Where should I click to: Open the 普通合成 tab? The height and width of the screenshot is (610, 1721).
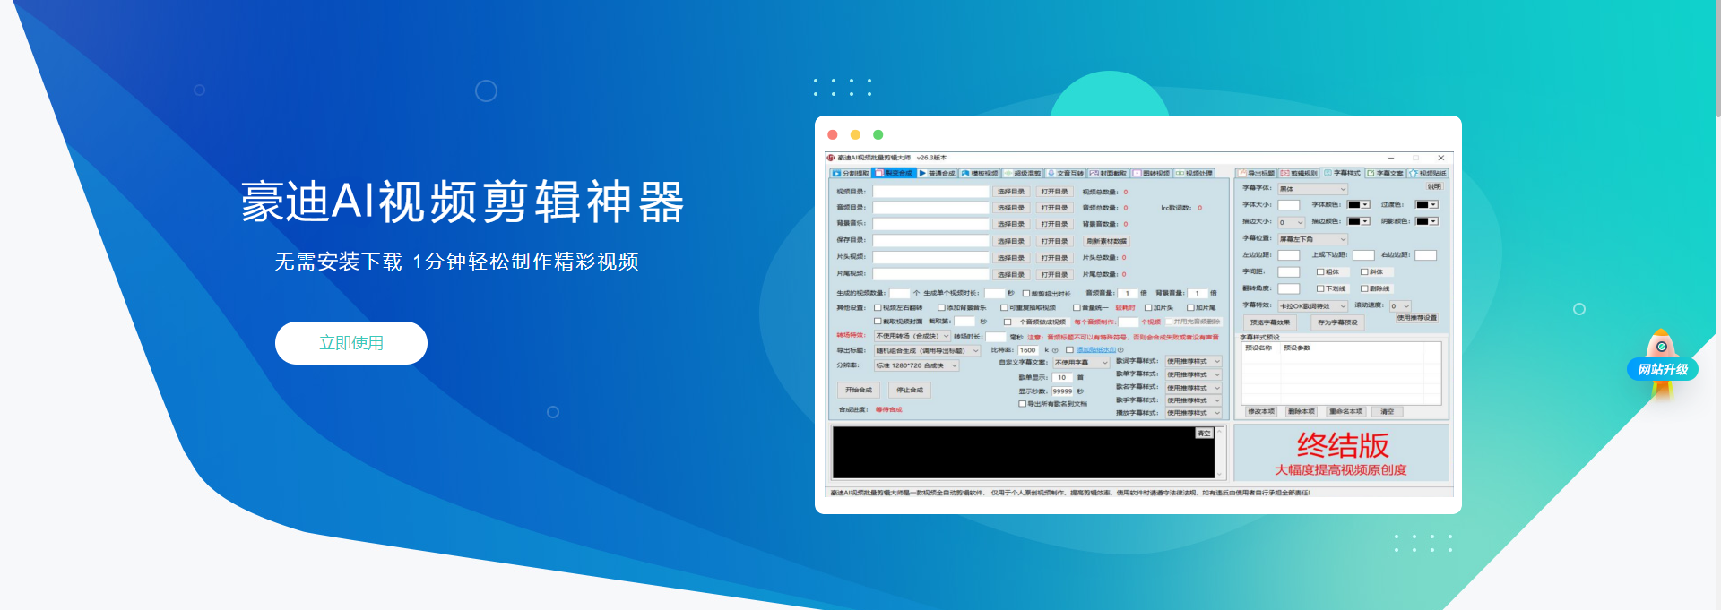(x=938, y=173)
